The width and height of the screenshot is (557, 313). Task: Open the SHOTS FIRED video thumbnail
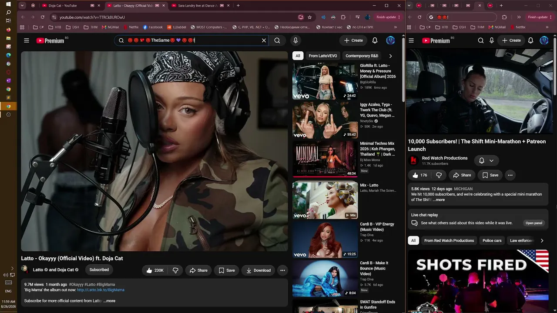pyautogui.click(x=479, y=281)
